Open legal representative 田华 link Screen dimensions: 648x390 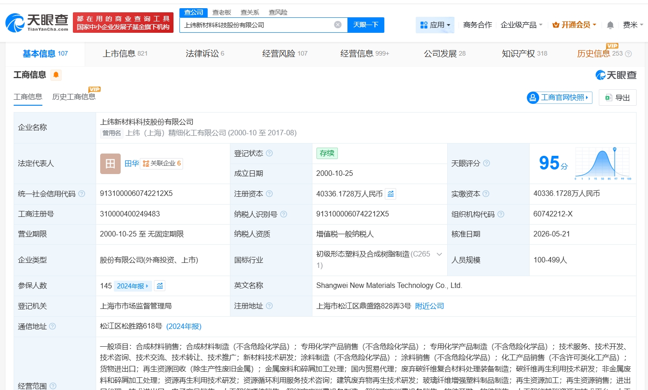click(x=132, y=164)
